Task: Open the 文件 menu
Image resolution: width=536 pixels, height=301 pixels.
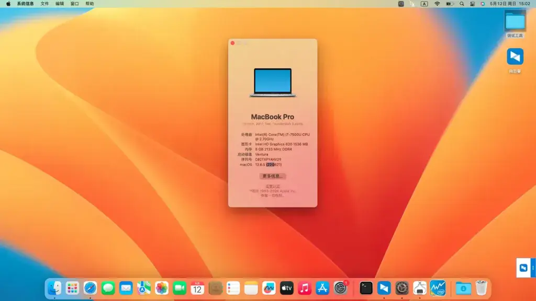Action: click(44, 4)
